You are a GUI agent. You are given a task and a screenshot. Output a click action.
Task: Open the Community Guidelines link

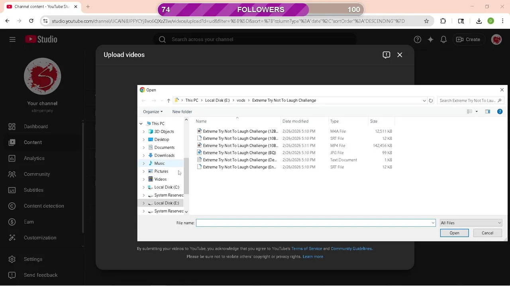[x=351, y=249]
